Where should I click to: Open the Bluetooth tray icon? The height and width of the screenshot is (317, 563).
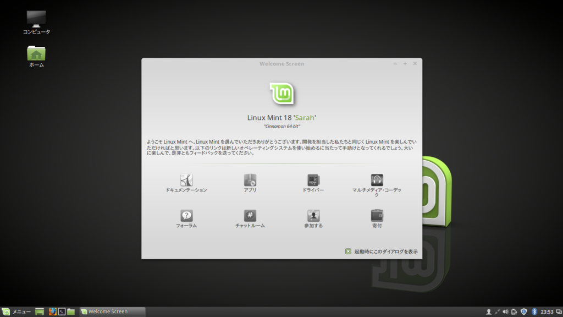tap(534, 312)
